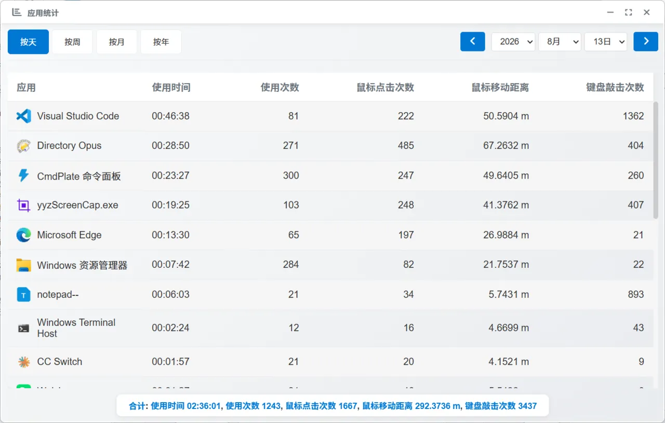Image resolution: width=665 pixels, height=423 pixels.
Task: Click the yyzScreenCap.exe crop icon
Action: click(x=24, y=205)
